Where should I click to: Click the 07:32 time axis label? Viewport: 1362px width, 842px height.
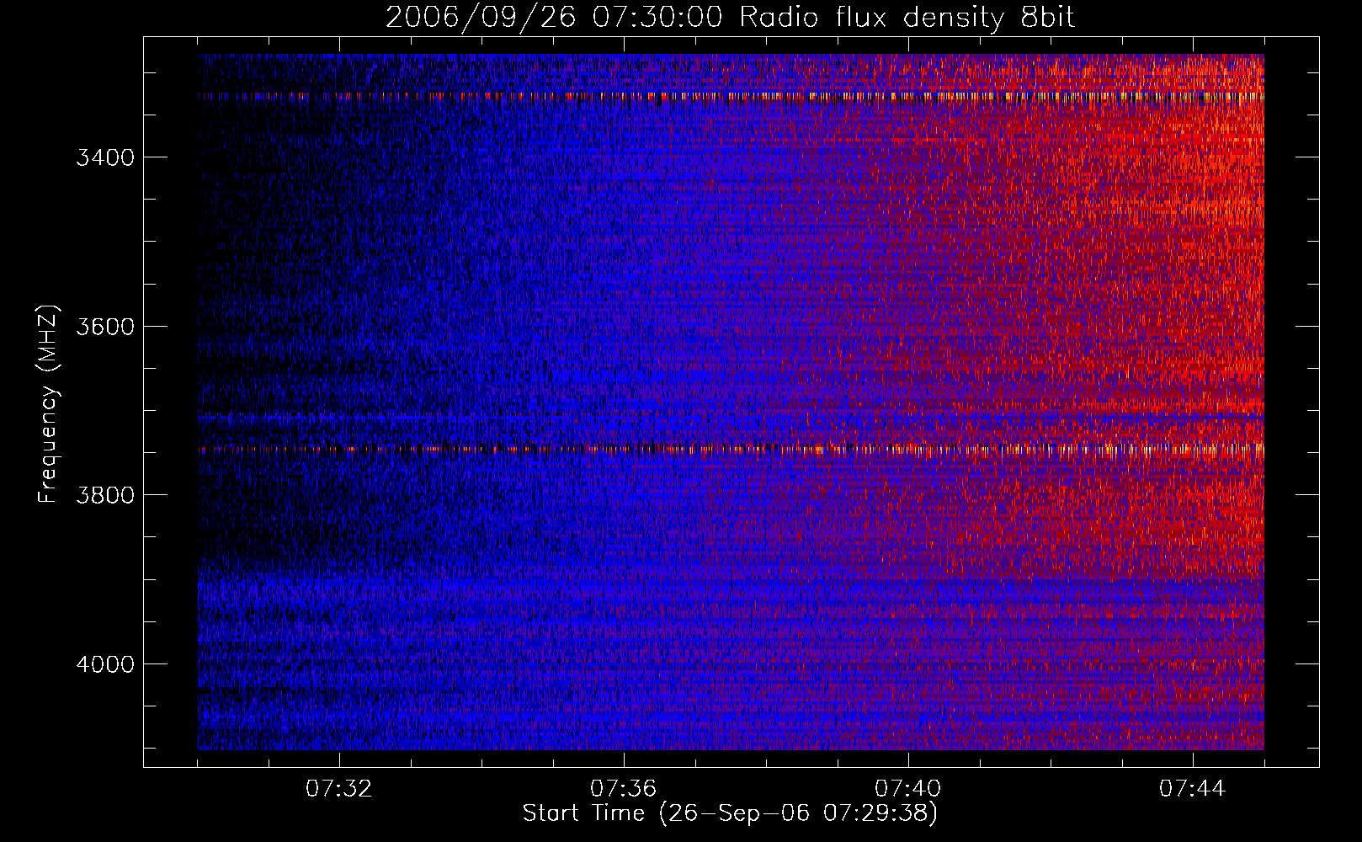coord(338,788)
